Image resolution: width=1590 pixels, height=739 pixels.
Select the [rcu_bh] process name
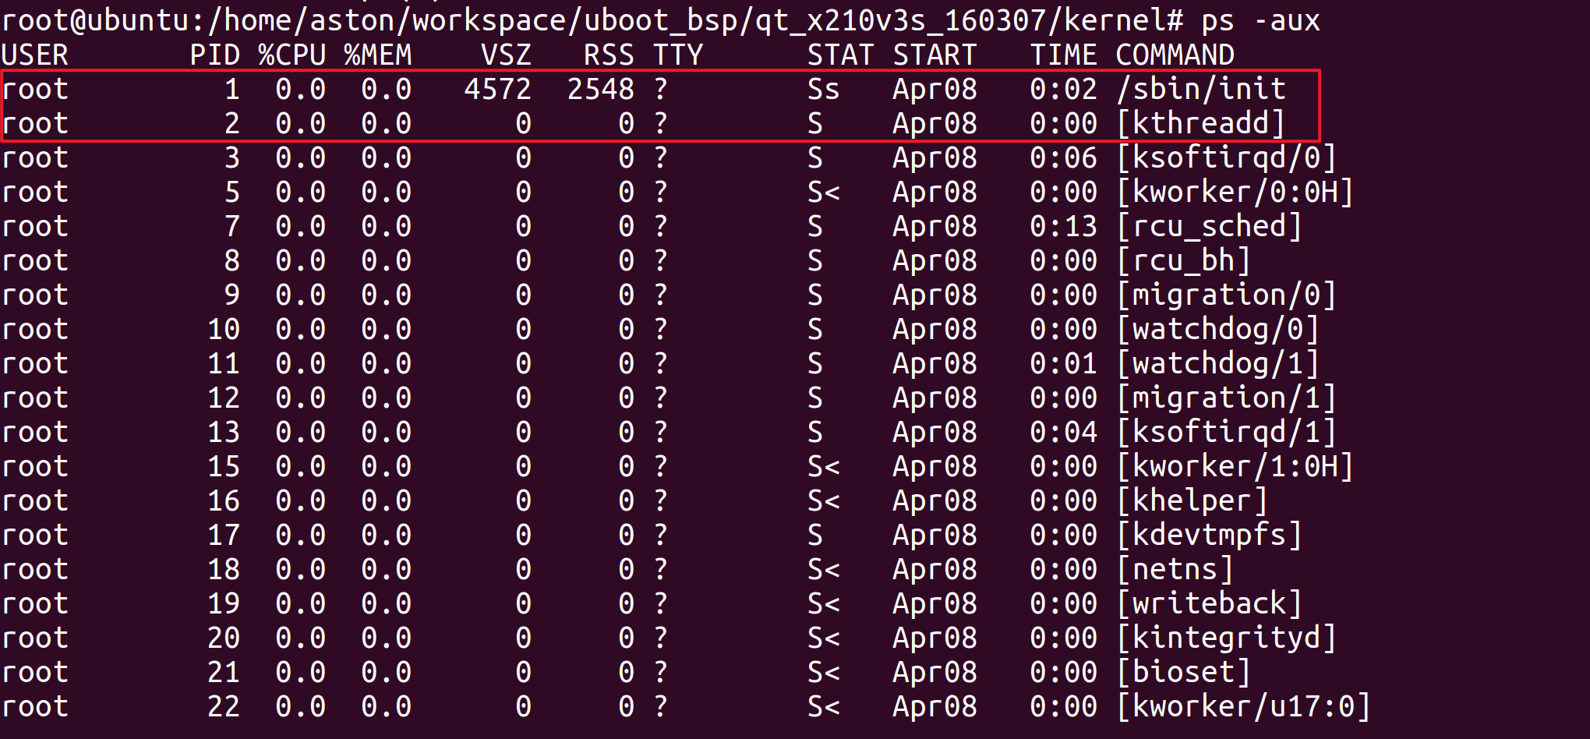click(1184, 260)
